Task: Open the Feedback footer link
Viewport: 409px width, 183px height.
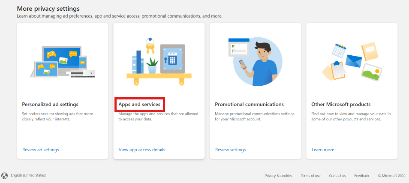Action: (x=362, y=176)
